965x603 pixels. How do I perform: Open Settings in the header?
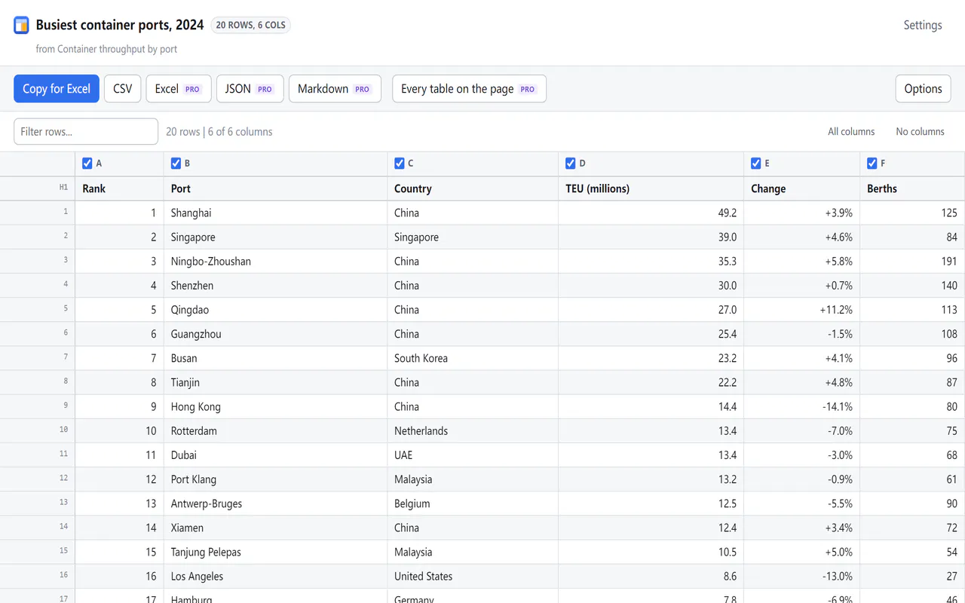tap(923, 25)
